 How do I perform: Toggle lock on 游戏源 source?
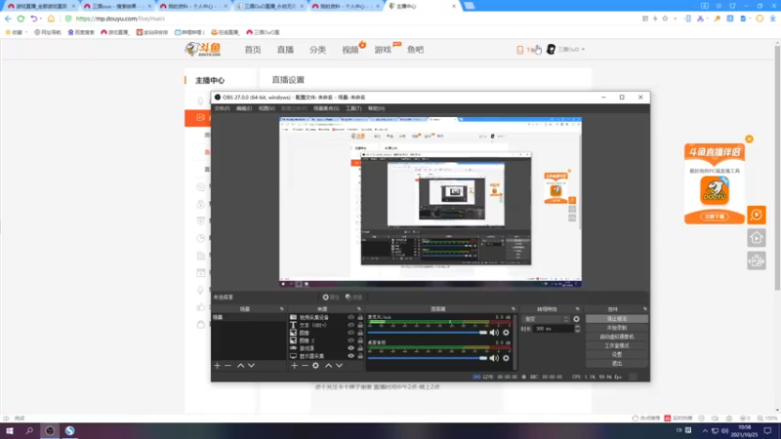click(360, 348)
